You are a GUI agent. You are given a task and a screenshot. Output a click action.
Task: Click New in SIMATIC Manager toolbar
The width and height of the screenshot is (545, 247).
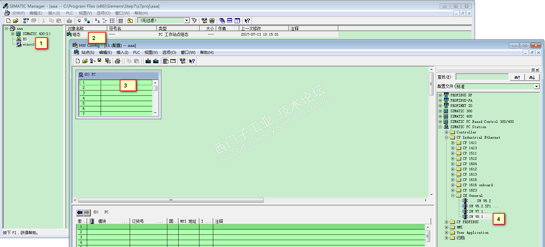coord(8,20)
